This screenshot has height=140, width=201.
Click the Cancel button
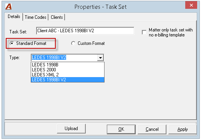click(x=152, y=129)
